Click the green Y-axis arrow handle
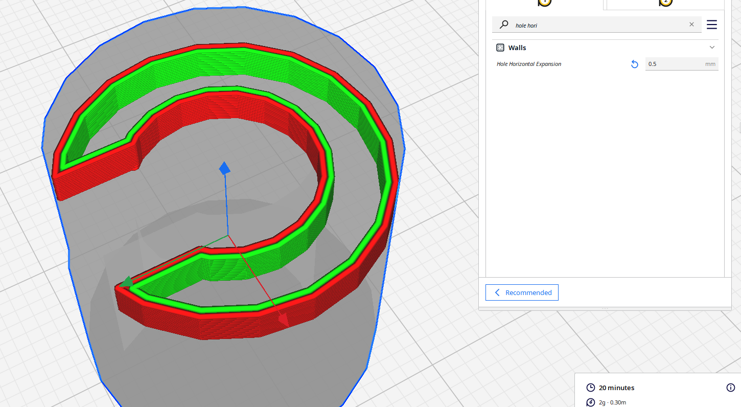This screenshot has width=741, height=407. tap(126, 282)
